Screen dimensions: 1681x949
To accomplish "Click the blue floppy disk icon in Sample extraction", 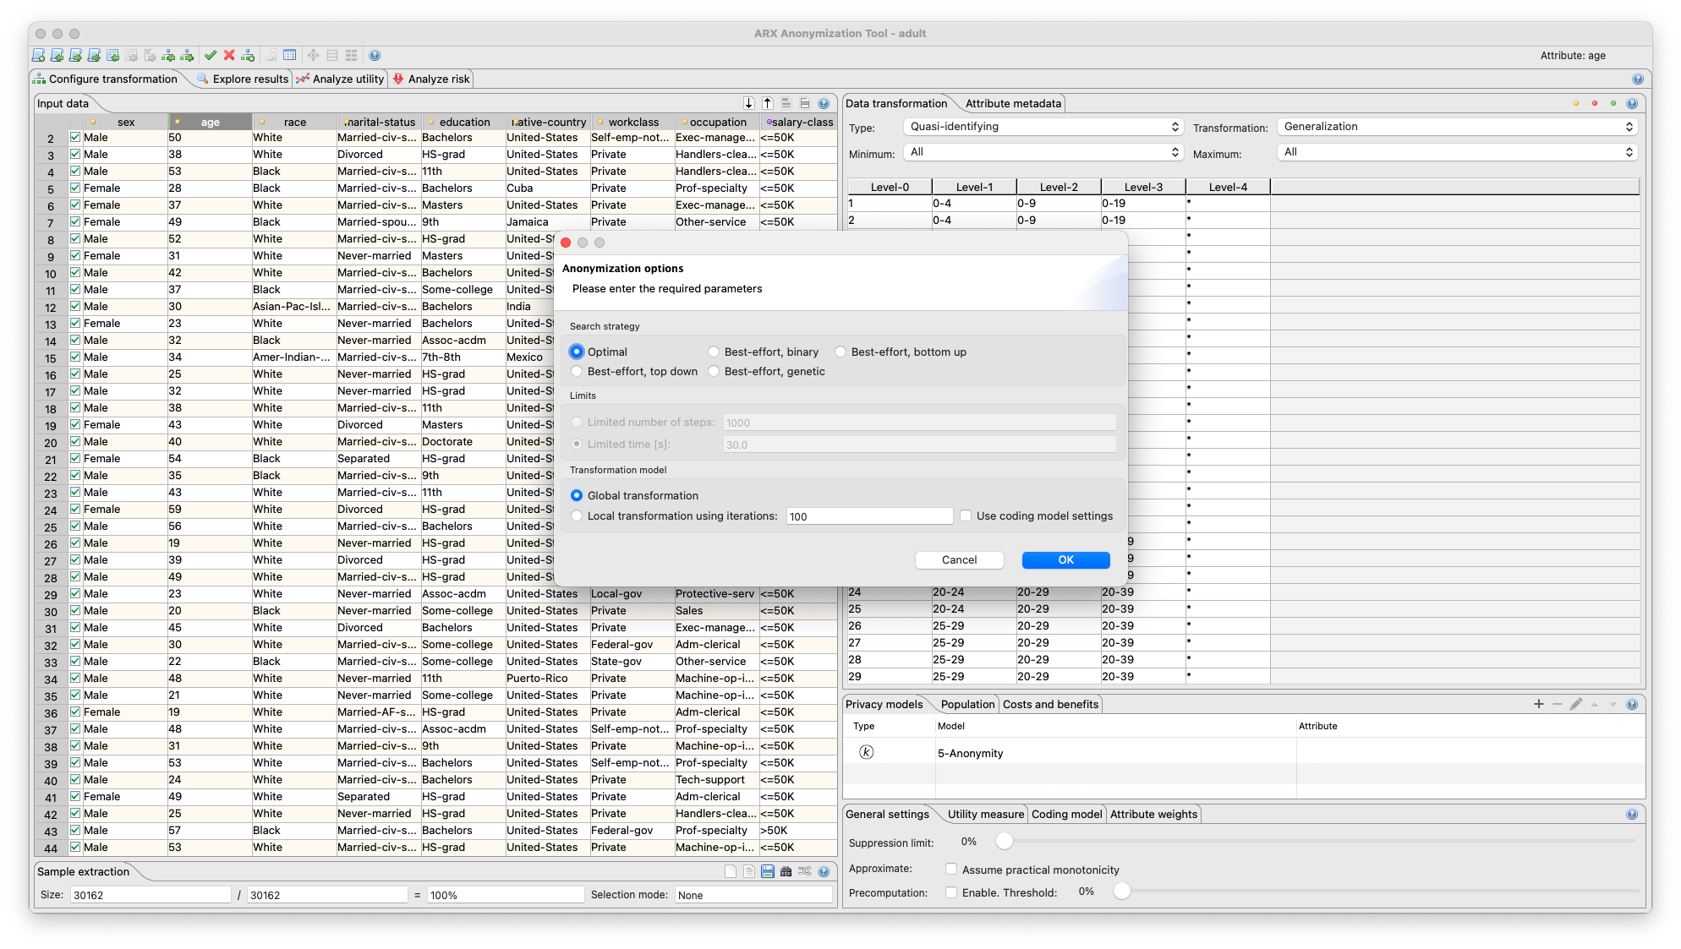I will click(768, 871).
